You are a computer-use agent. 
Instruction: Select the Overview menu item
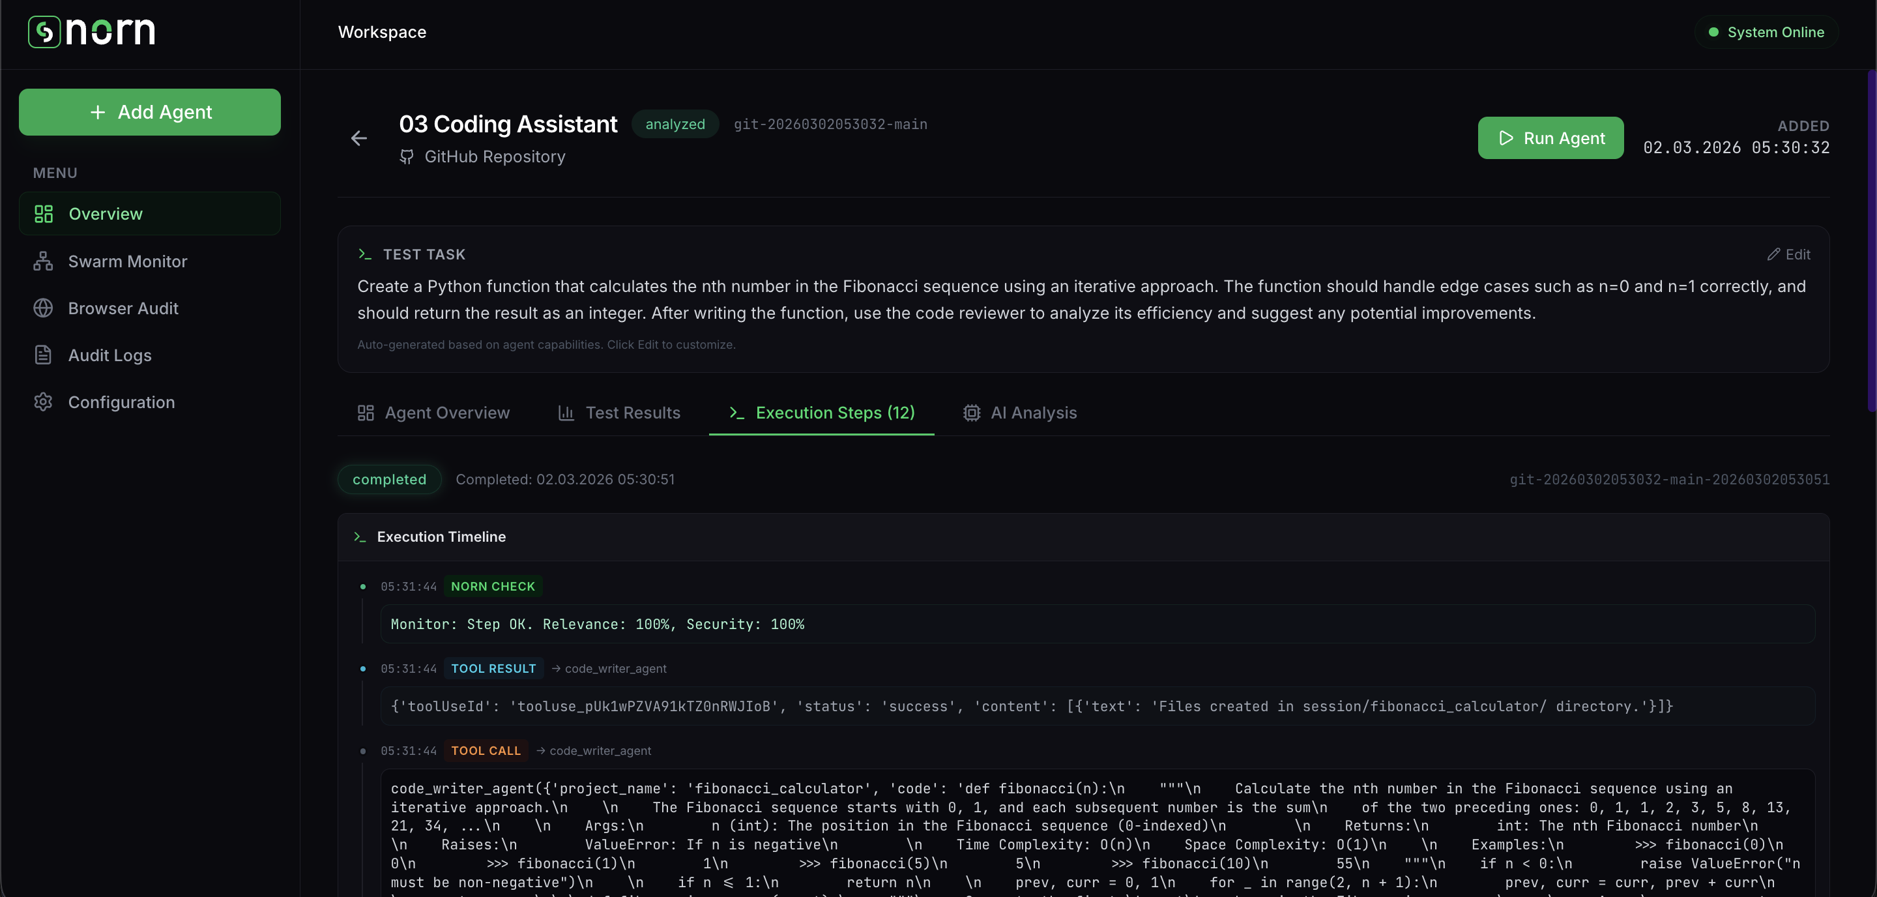click(x=106, y=214)
